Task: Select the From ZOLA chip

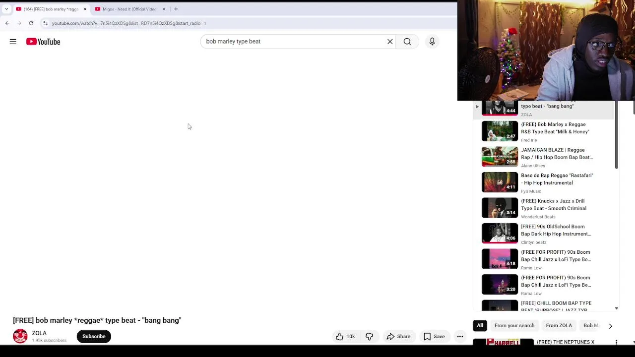Action: point(559,326)
